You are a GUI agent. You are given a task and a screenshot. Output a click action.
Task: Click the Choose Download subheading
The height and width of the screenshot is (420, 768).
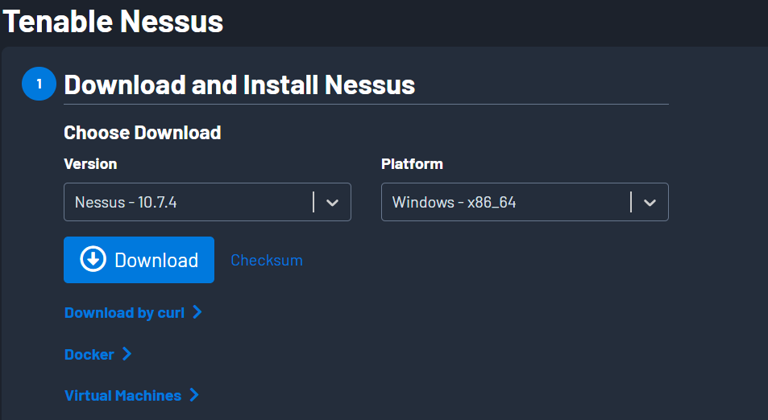click(142, 133)
